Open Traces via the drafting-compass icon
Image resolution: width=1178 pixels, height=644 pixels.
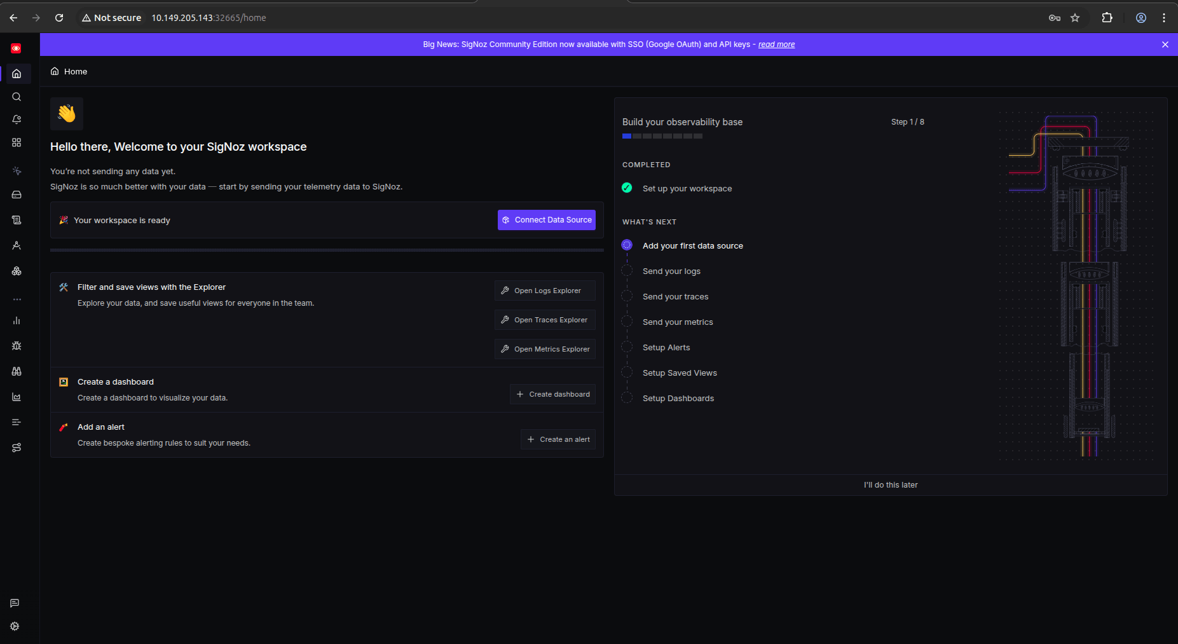click(17, 245)
